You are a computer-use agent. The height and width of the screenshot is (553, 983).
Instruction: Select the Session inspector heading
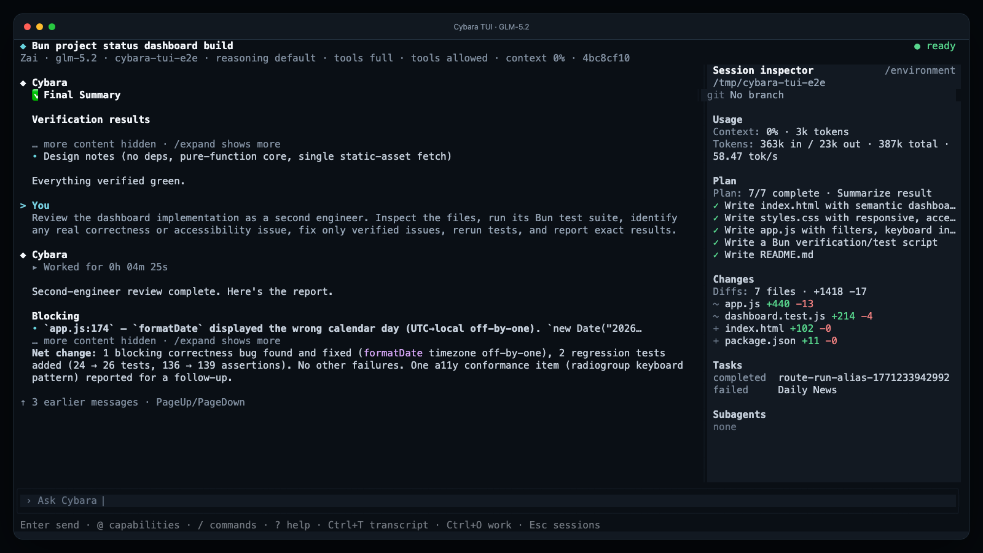[763, 71]
